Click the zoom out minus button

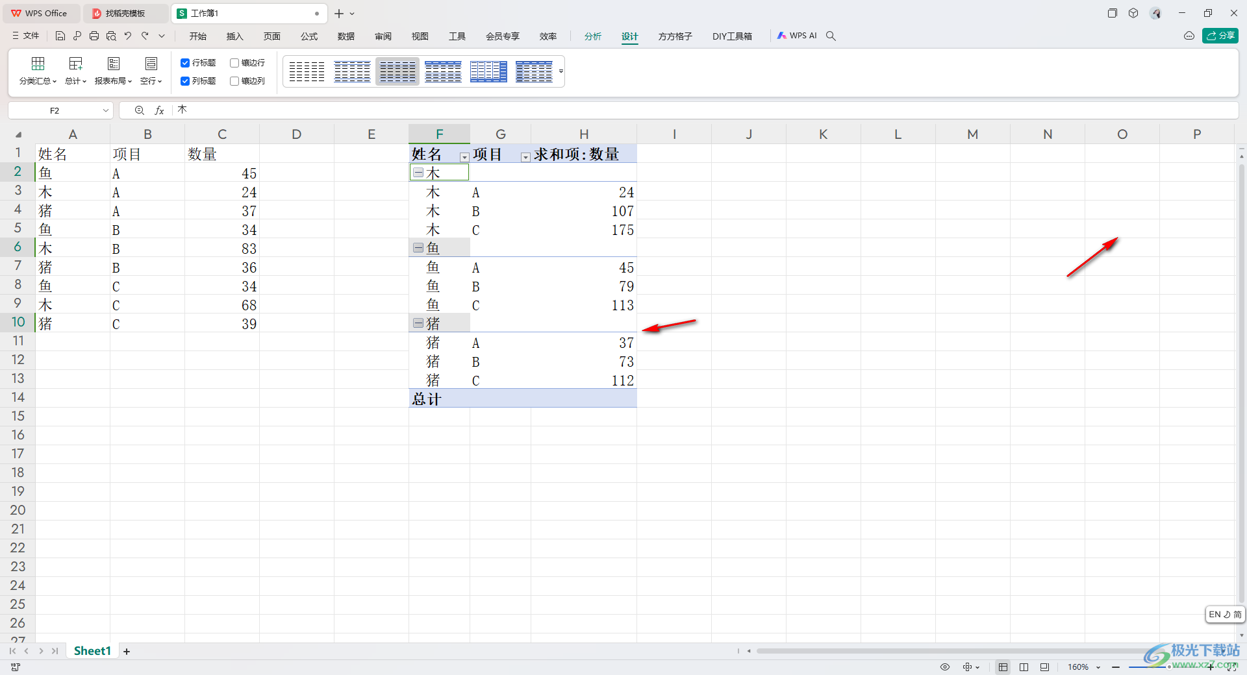coord(1116,667)
